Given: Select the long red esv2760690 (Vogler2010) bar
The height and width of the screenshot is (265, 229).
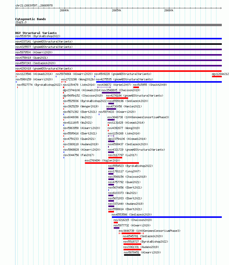Looking at the screenshot, I should pyautogui.click(x=112, y=163).
